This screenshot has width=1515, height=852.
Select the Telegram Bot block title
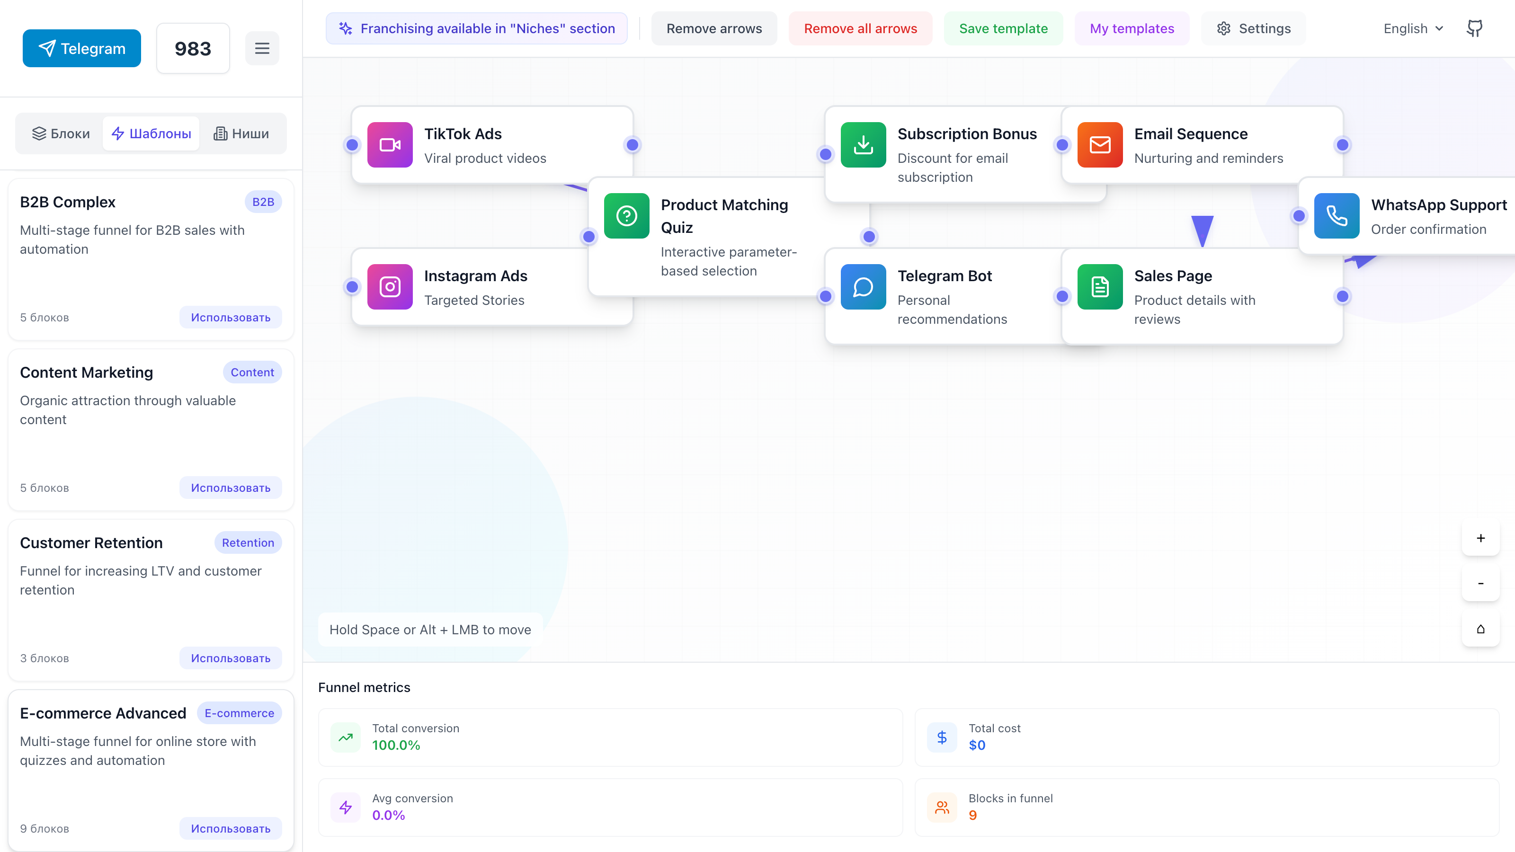pyautogui.click(x=945, y=276)
